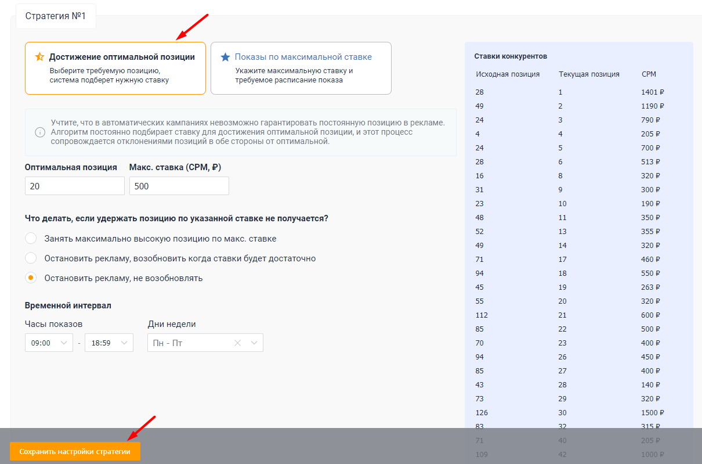
Task: Switch to the 'Стратегия №1' tab
Action: pos(56,16)
